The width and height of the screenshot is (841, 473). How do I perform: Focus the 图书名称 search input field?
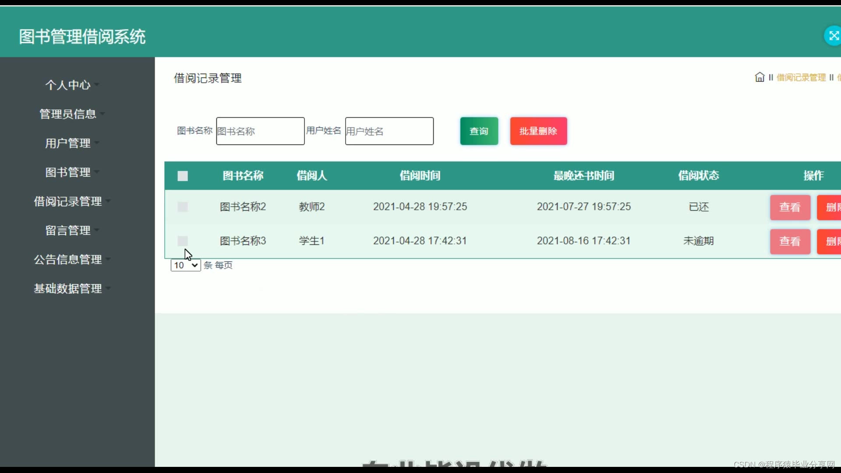click(x=260, y=131)
